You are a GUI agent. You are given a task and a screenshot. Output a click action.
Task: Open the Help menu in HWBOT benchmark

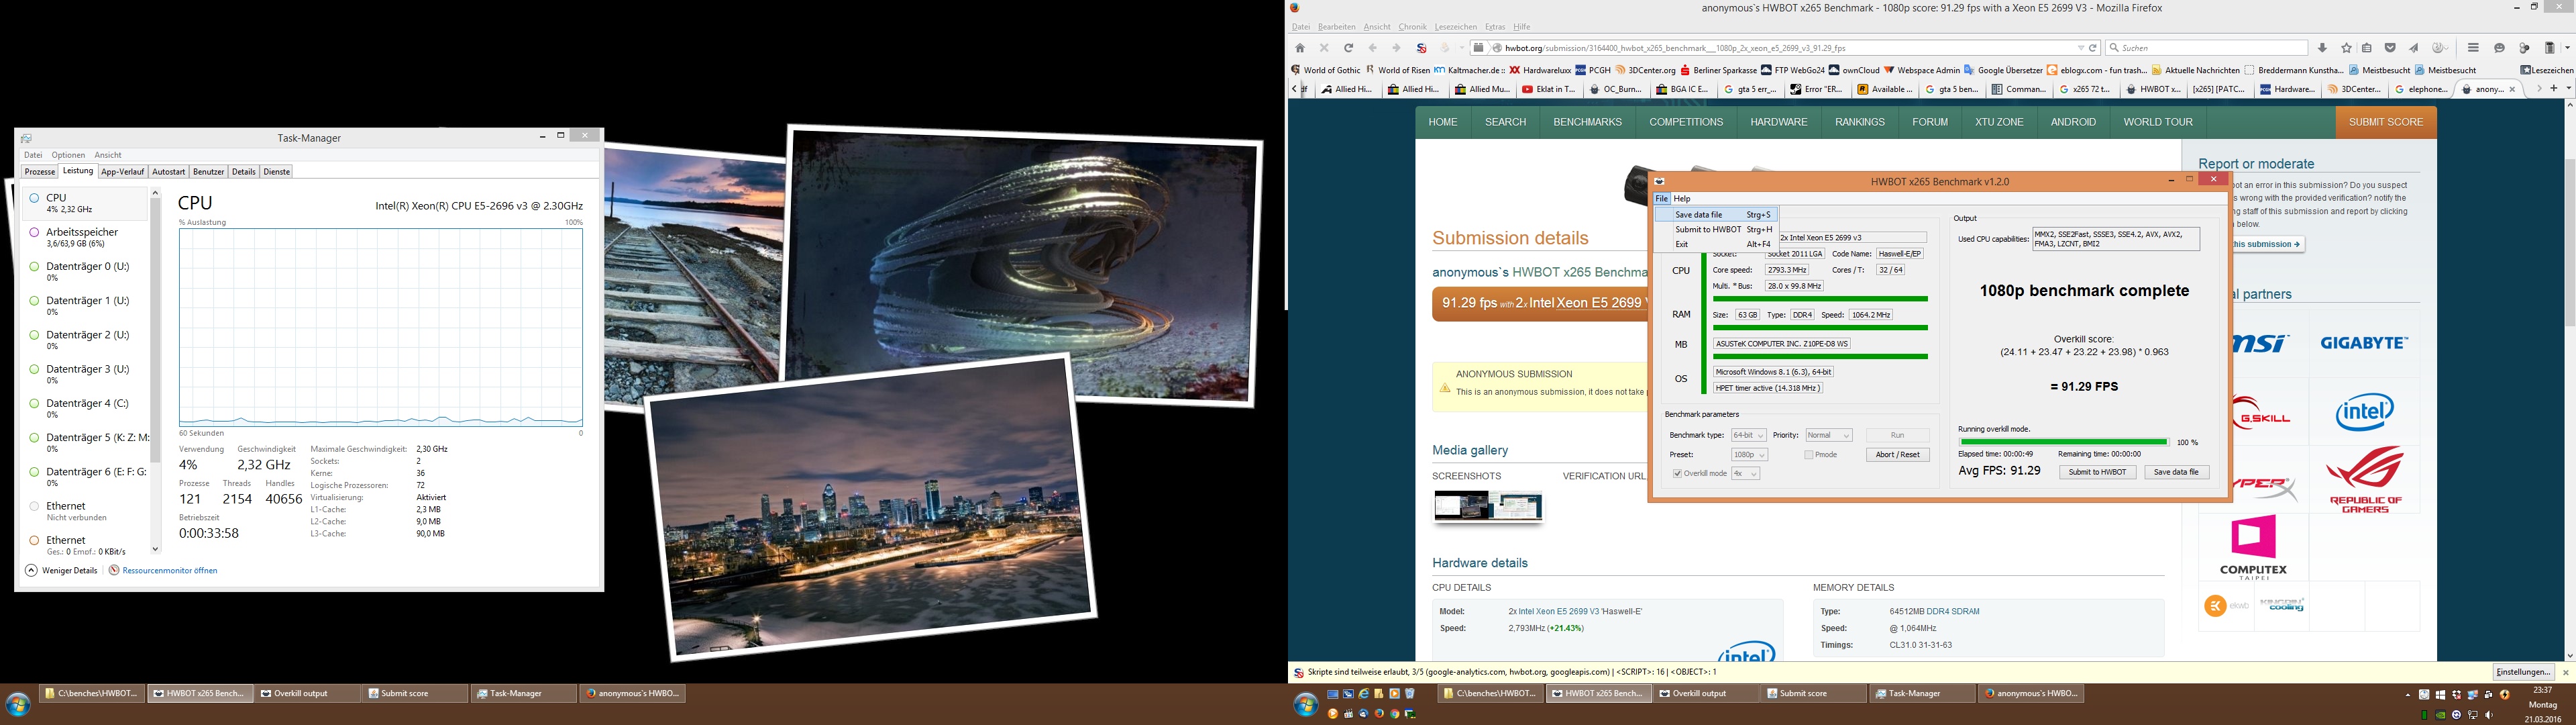(x=1682, y=198)
